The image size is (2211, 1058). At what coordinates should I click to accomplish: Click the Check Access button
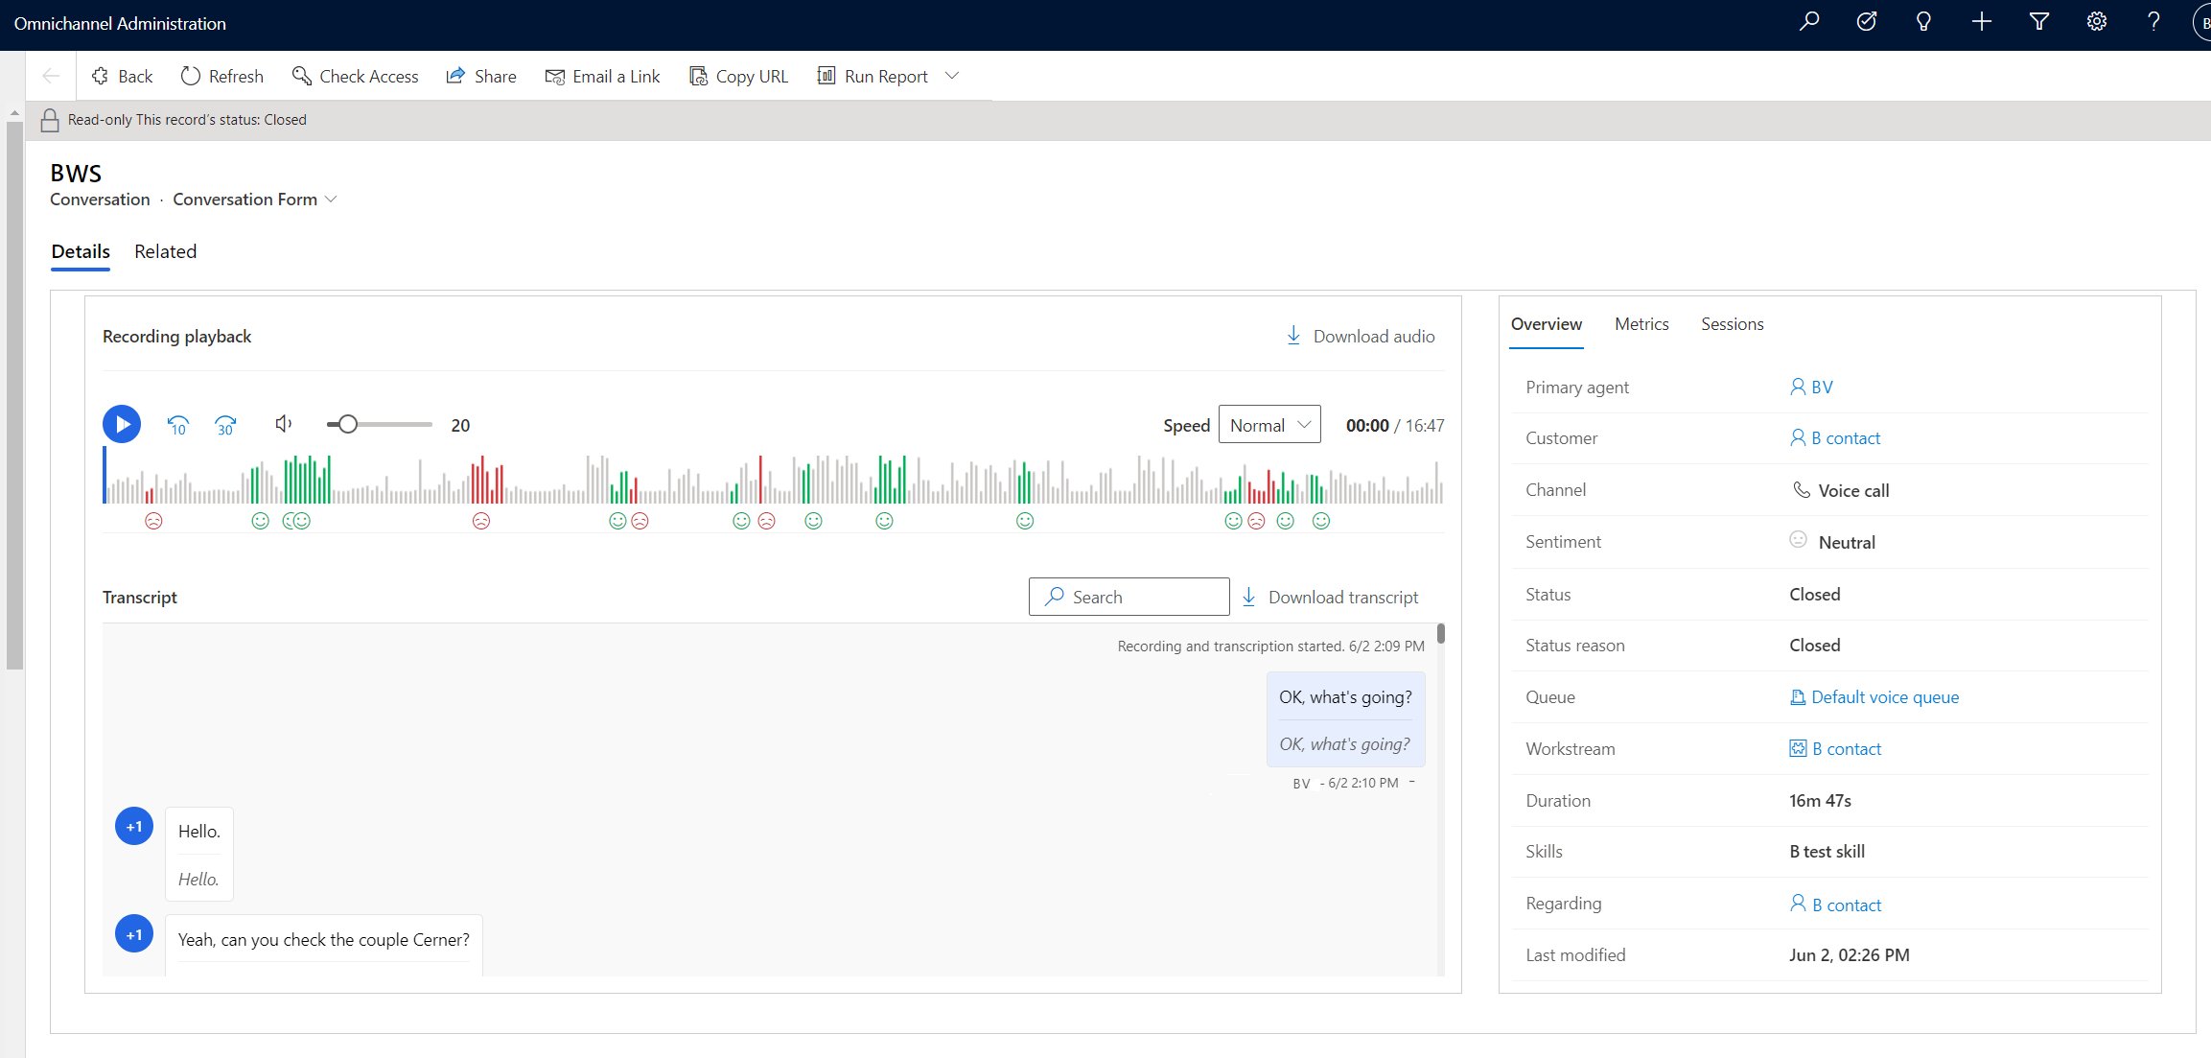[x=356, y=75]
